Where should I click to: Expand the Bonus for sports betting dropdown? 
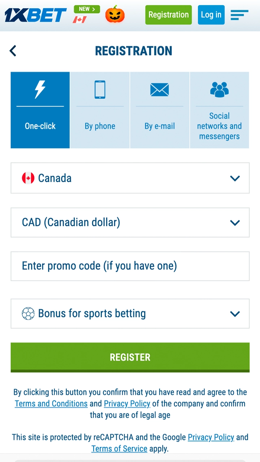pos(130,313)
